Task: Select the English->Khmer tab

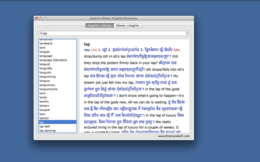Action: (x=100, y=26)
